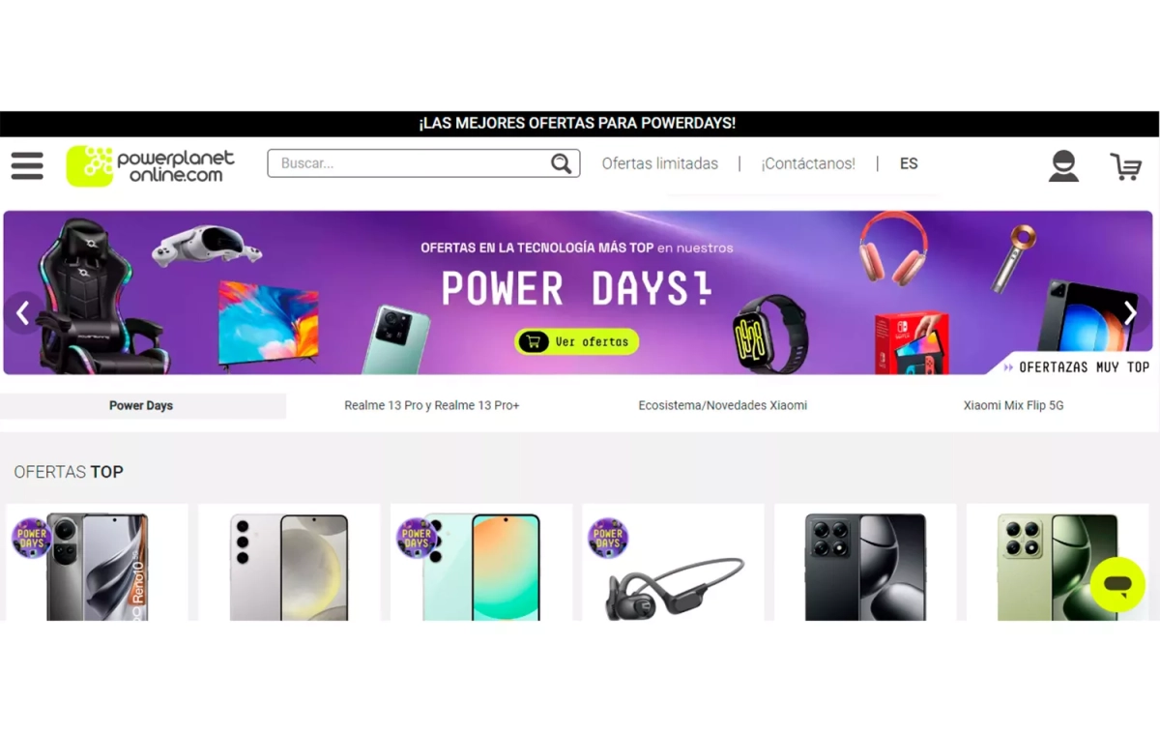Open the green Xiaomi phone product thumbnail

tap(1058, 563)
